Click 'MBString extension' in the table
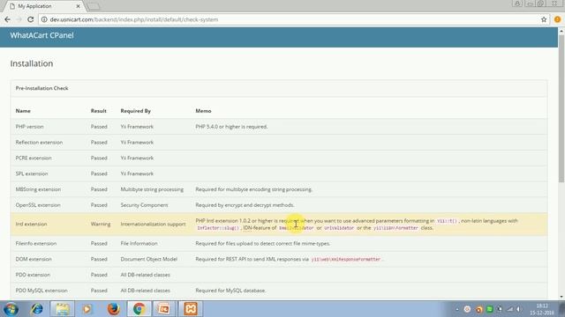The width and height of the screenshot is (565, 317). 38,189
